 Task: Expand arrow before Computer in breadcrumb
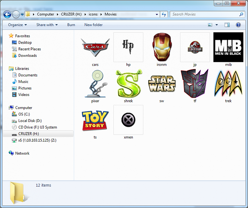click(x=33, y=15)
